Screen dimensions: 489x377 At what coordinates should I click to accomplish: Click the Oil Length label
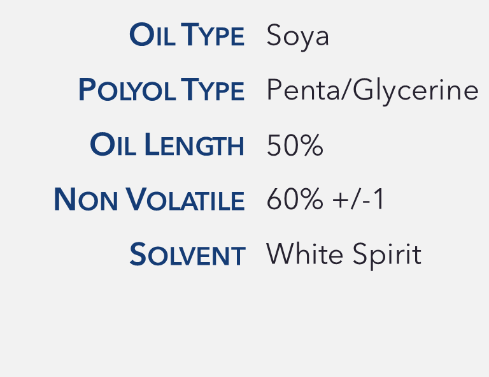click(167, 145)
